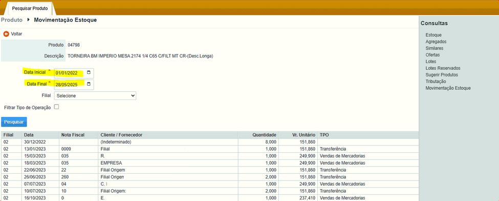Viewport: 499px width, 201px height.
Task: Go to Lotes Reservados in Consultas
Action: tap(443, 68)
